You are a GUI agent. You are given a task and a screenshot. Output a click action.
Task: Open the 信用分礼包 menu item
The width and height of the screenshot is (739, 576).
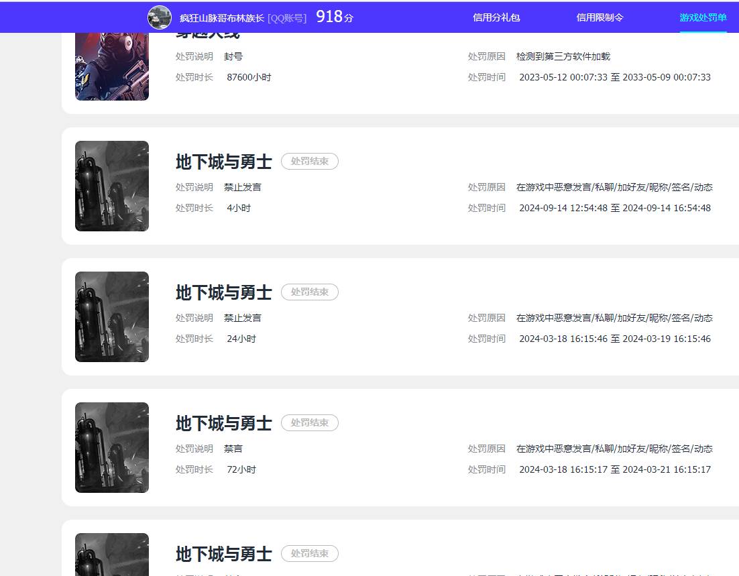click(x=496, y=17)
